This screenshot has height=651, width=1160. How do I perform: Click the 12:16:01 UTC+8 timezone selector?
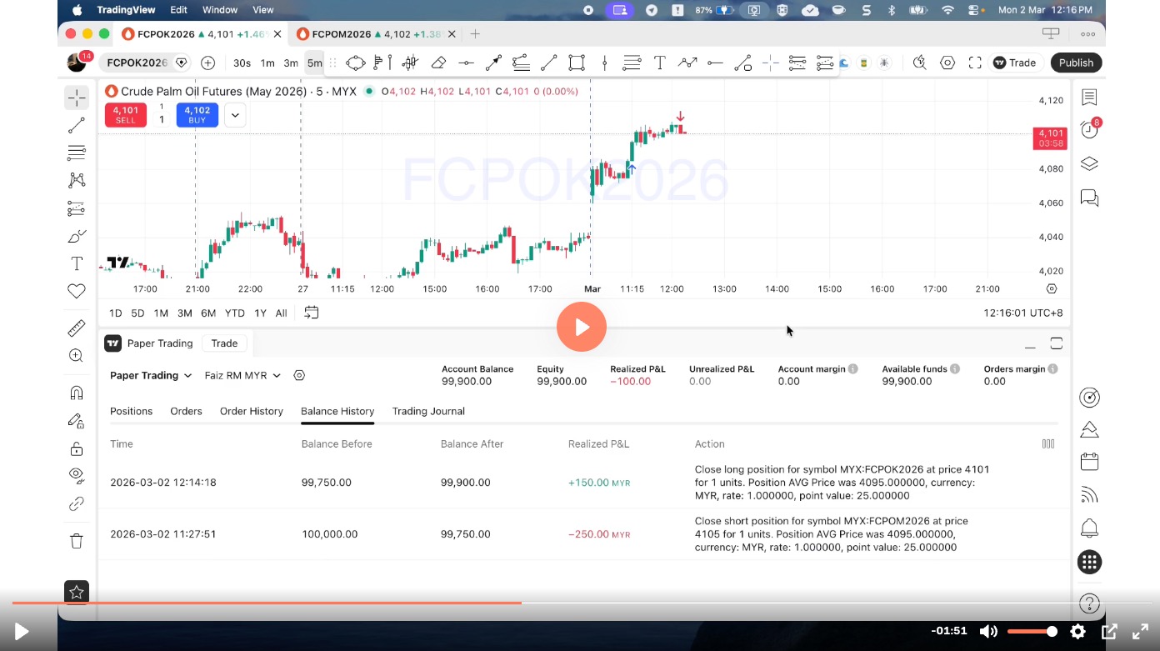click(x=1023, y=313)
